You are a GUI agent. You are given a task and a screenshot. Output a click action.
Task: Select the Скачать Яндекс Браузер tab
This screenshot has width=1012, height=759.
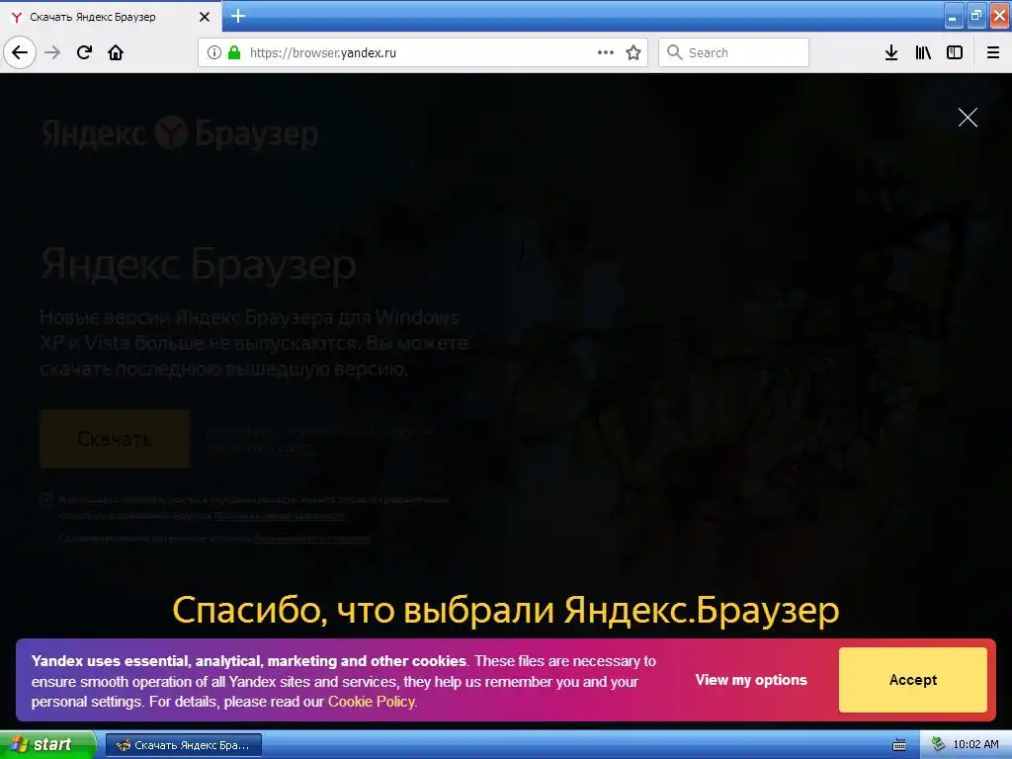click(111, 17)
